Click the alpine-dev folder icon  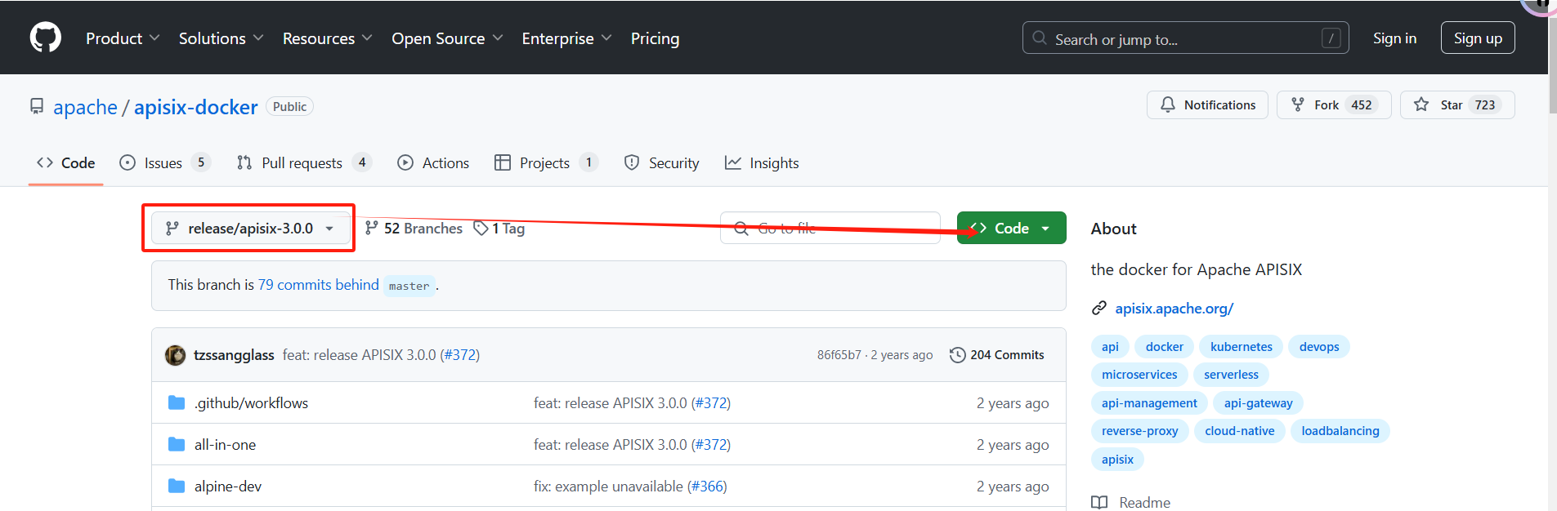(177, 486)
